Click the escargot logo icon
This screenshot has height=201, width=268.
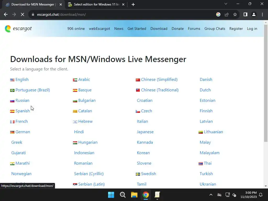tap(8, 29)
